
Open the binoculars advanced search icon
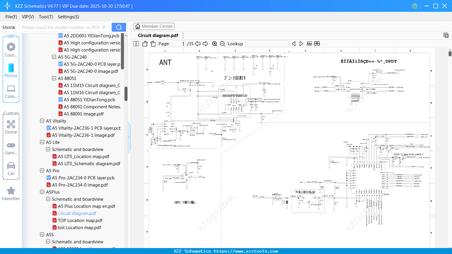(317, 44)
